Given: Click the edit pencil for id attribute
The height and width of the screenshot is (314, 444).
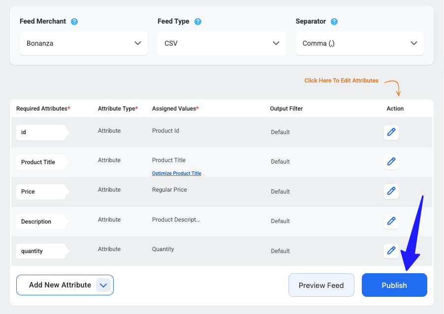Looking at the screenshot, I should (x=391, y=132).
